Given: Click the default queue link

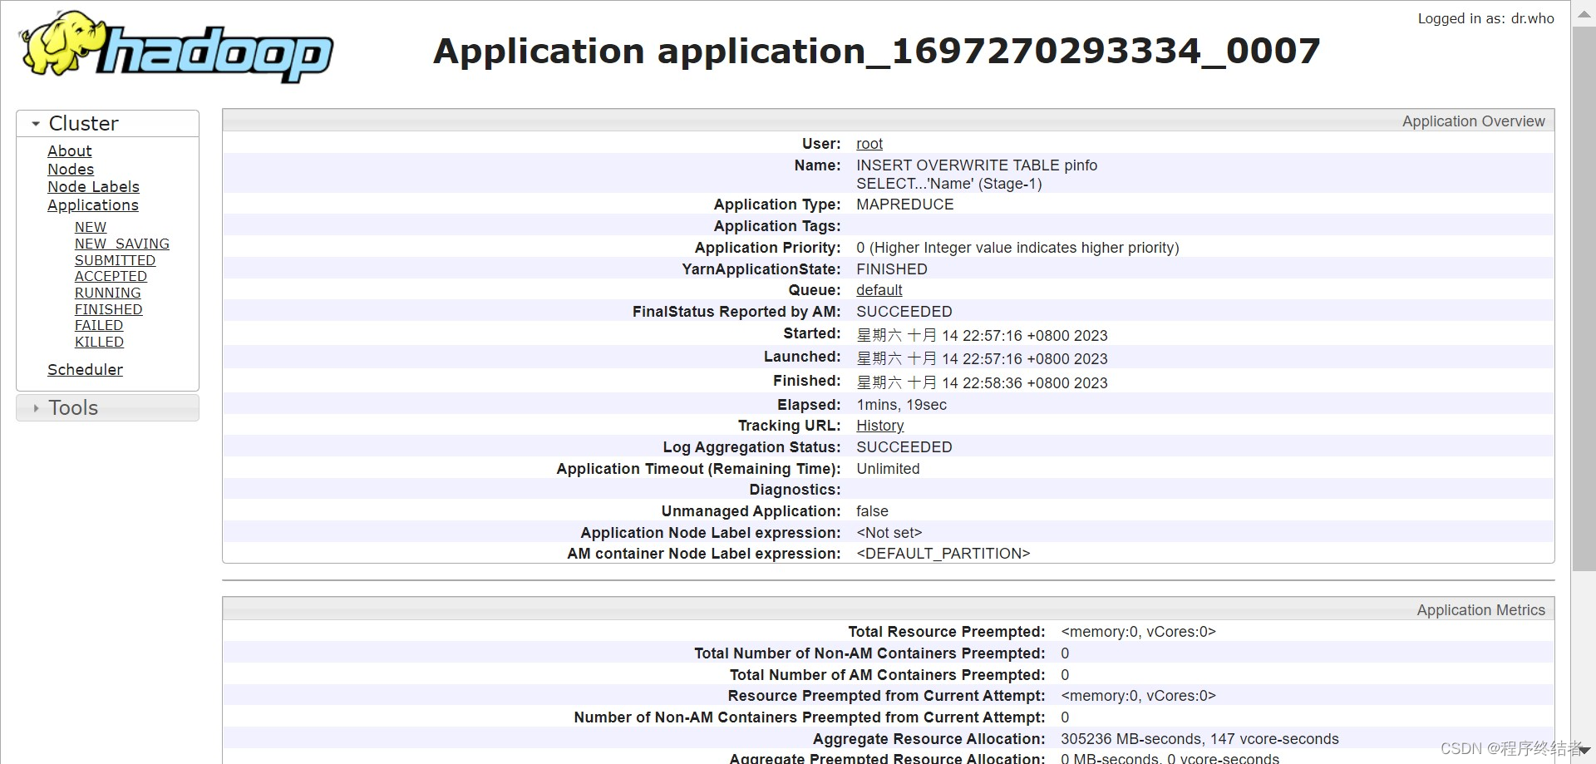Looking at the screenshot, I should point(879,290).
